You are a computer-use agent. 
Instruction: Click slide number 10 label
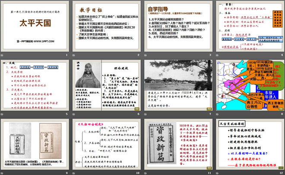[138, 173]
